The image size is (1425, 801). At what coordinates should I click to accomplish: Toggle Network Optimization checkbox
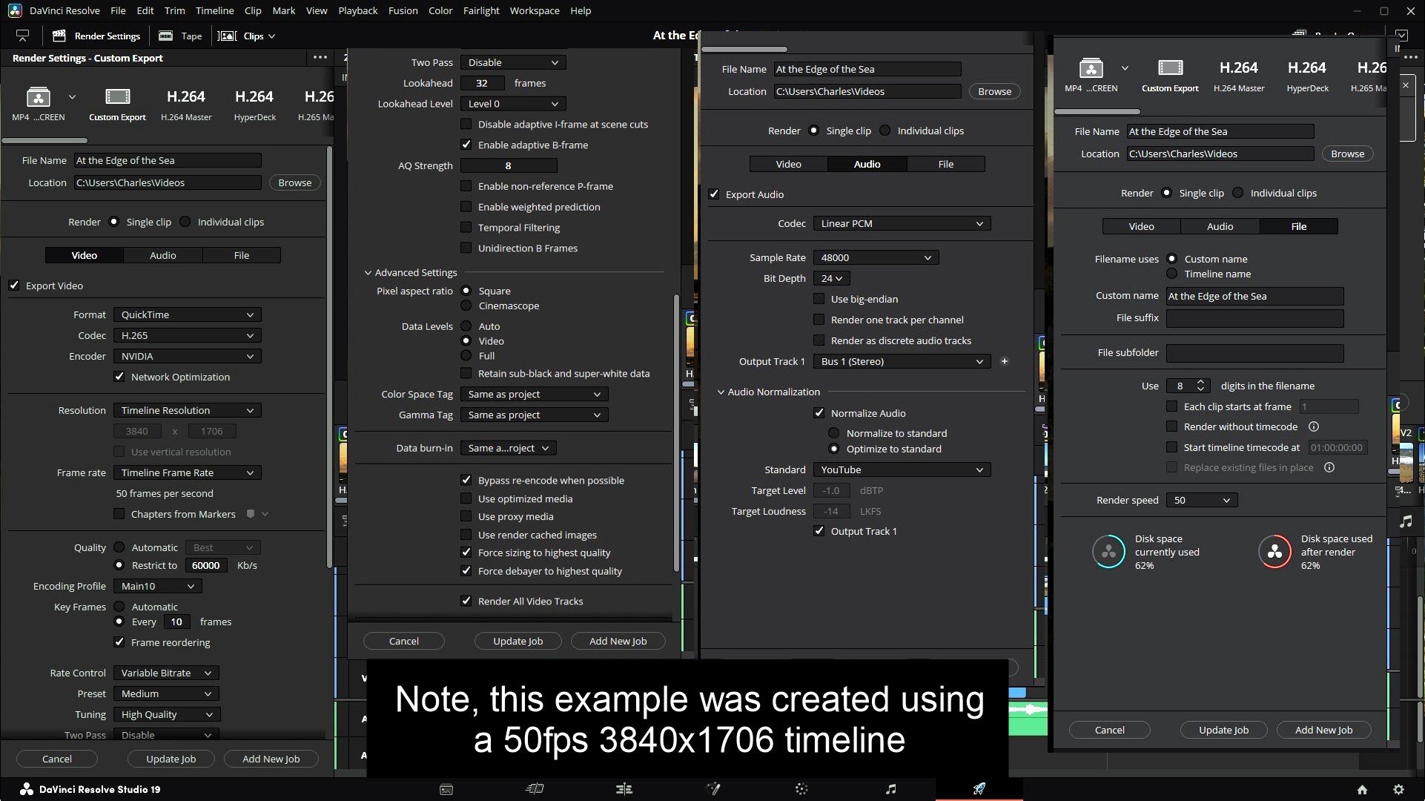(119, 377)
